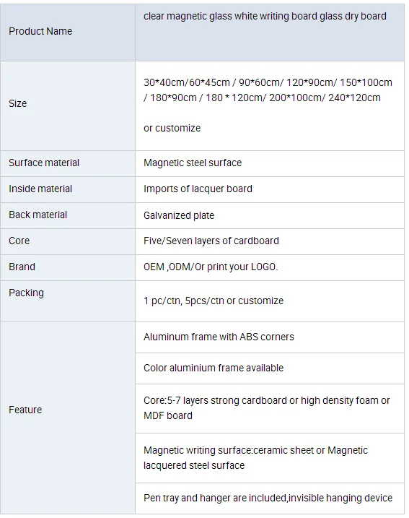Viewport: 409px width, 518px height.
Task: Select the Brand row label
Action: tap(22, 267)
